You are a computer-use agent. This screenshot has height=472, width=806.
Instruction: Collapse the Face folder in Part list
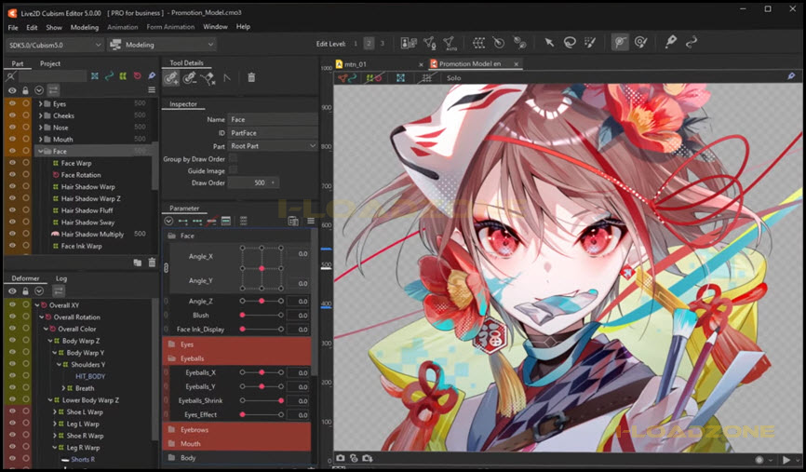[41, 151]
